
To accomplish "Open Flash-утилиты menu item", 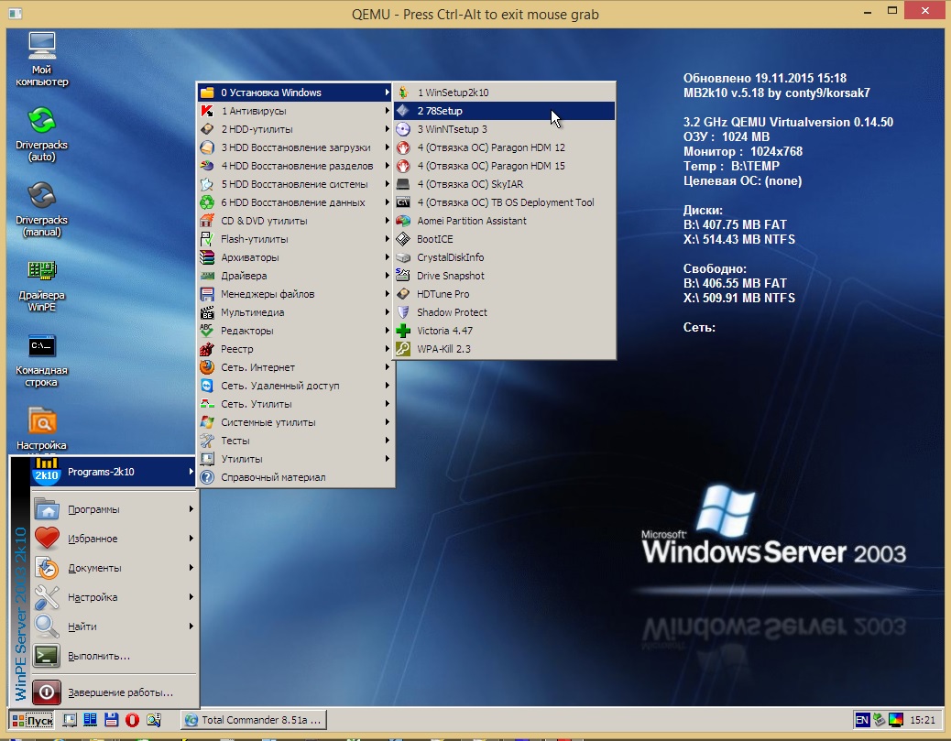I will pyautogui.click(x=296, y=239).
